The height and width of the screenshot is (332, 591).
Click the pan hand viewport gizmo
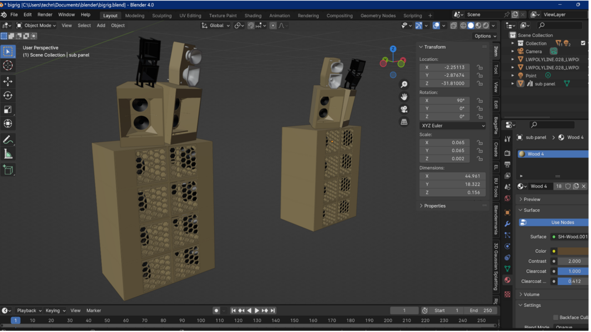(405, 97)
